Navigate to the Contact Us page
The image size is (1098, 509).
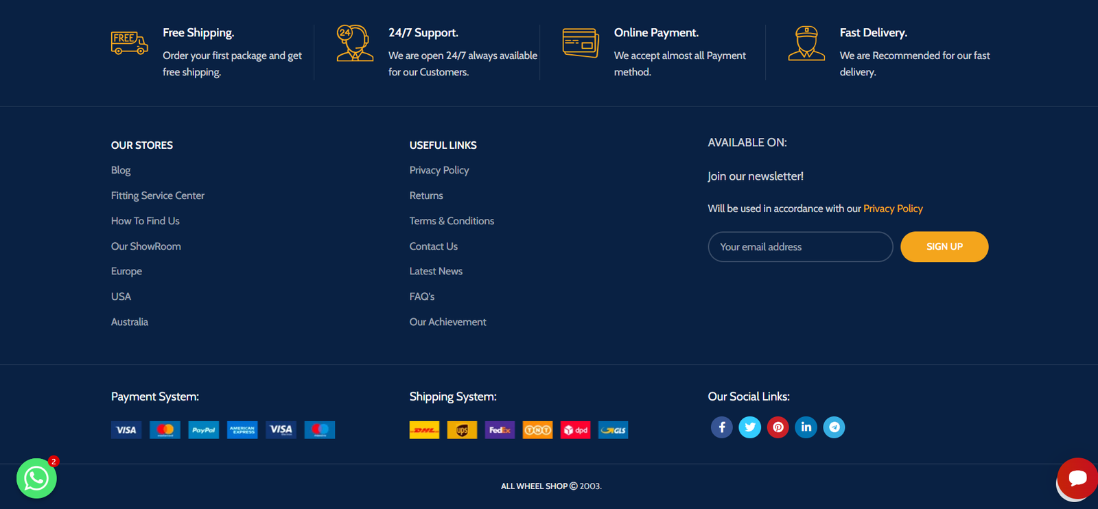433,246
